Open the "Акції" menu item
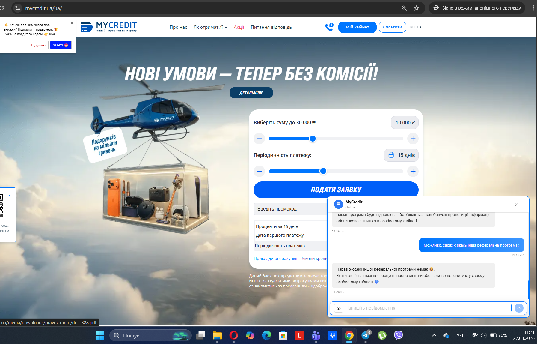The image size is (537, 344). 239,27
